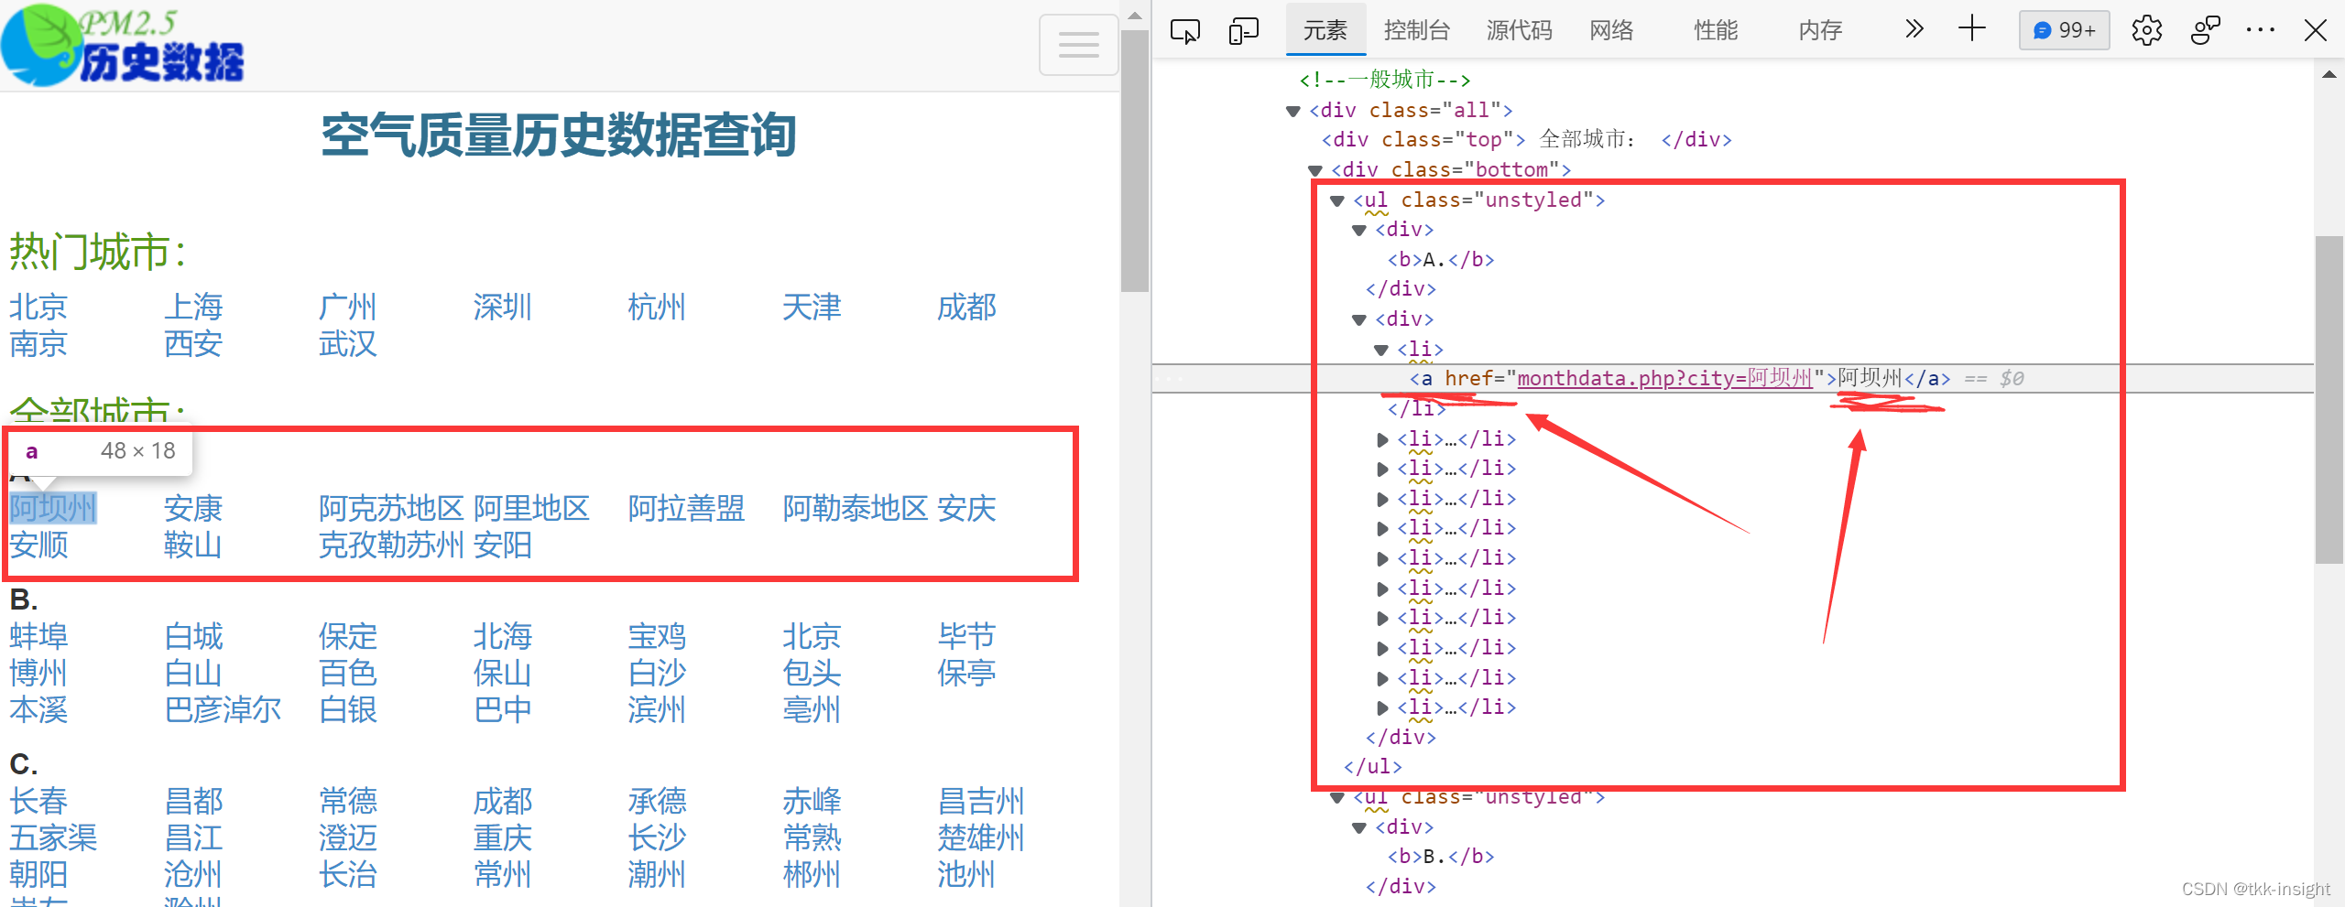Expand the last collapsed li node
This screenshot has width=2345, height=907.
pos(1381,707)
